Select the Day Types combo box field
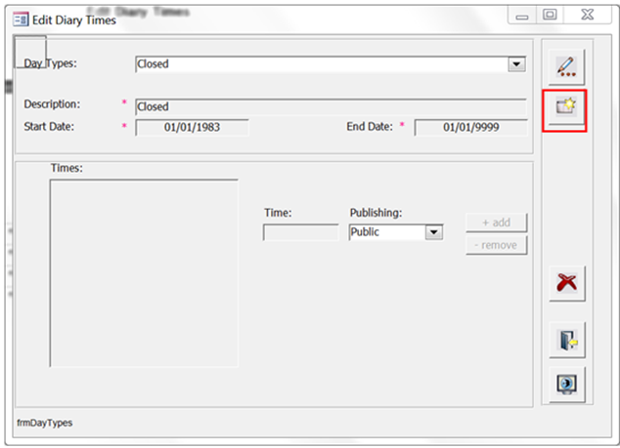The width and height of the screenshot is (620, 448). click(x=321, y=64)
